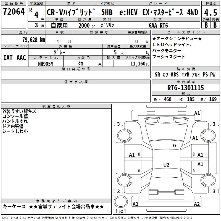Click the アルミ equipment code

pos(196,75)
